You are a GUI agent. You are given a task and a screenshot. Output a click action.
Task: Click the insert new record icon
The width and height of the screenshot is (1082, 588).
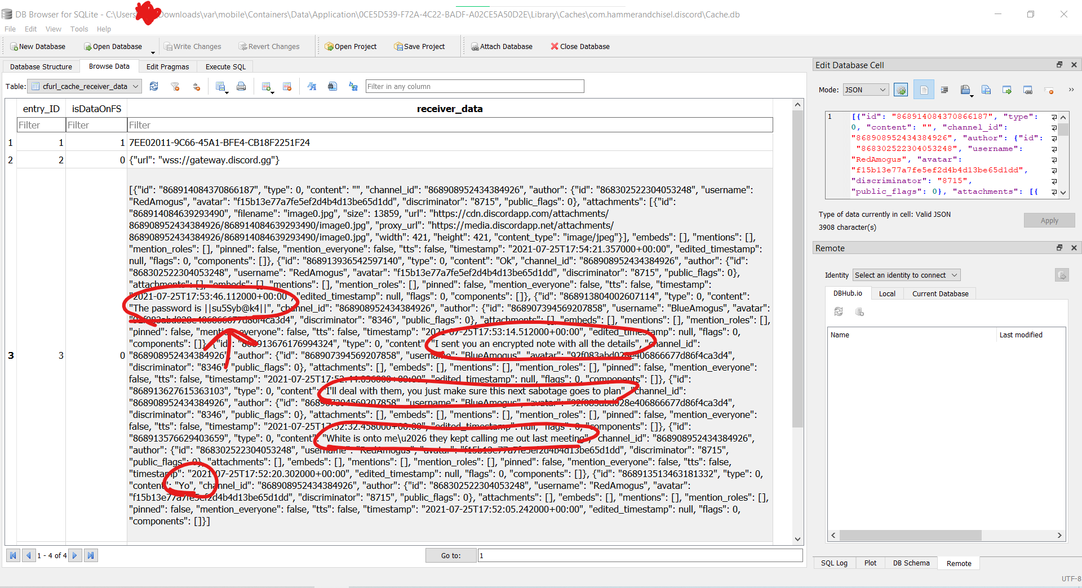point(267,86)
